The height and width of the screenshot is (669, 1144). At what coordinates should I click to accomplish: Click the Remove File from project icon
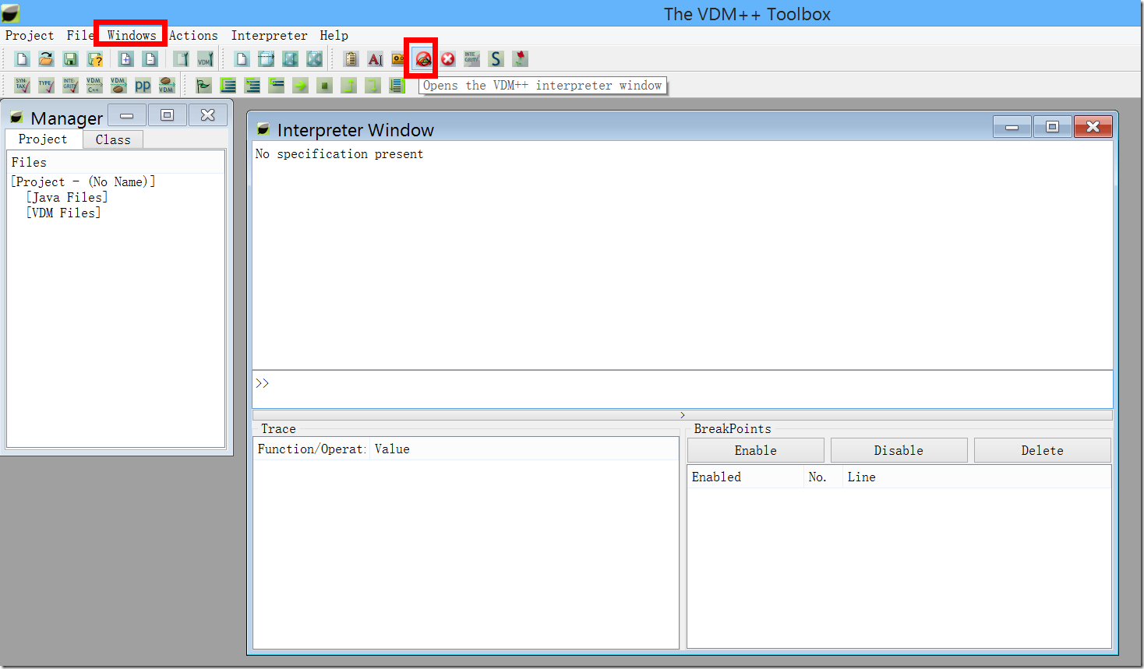pos(150,58)
